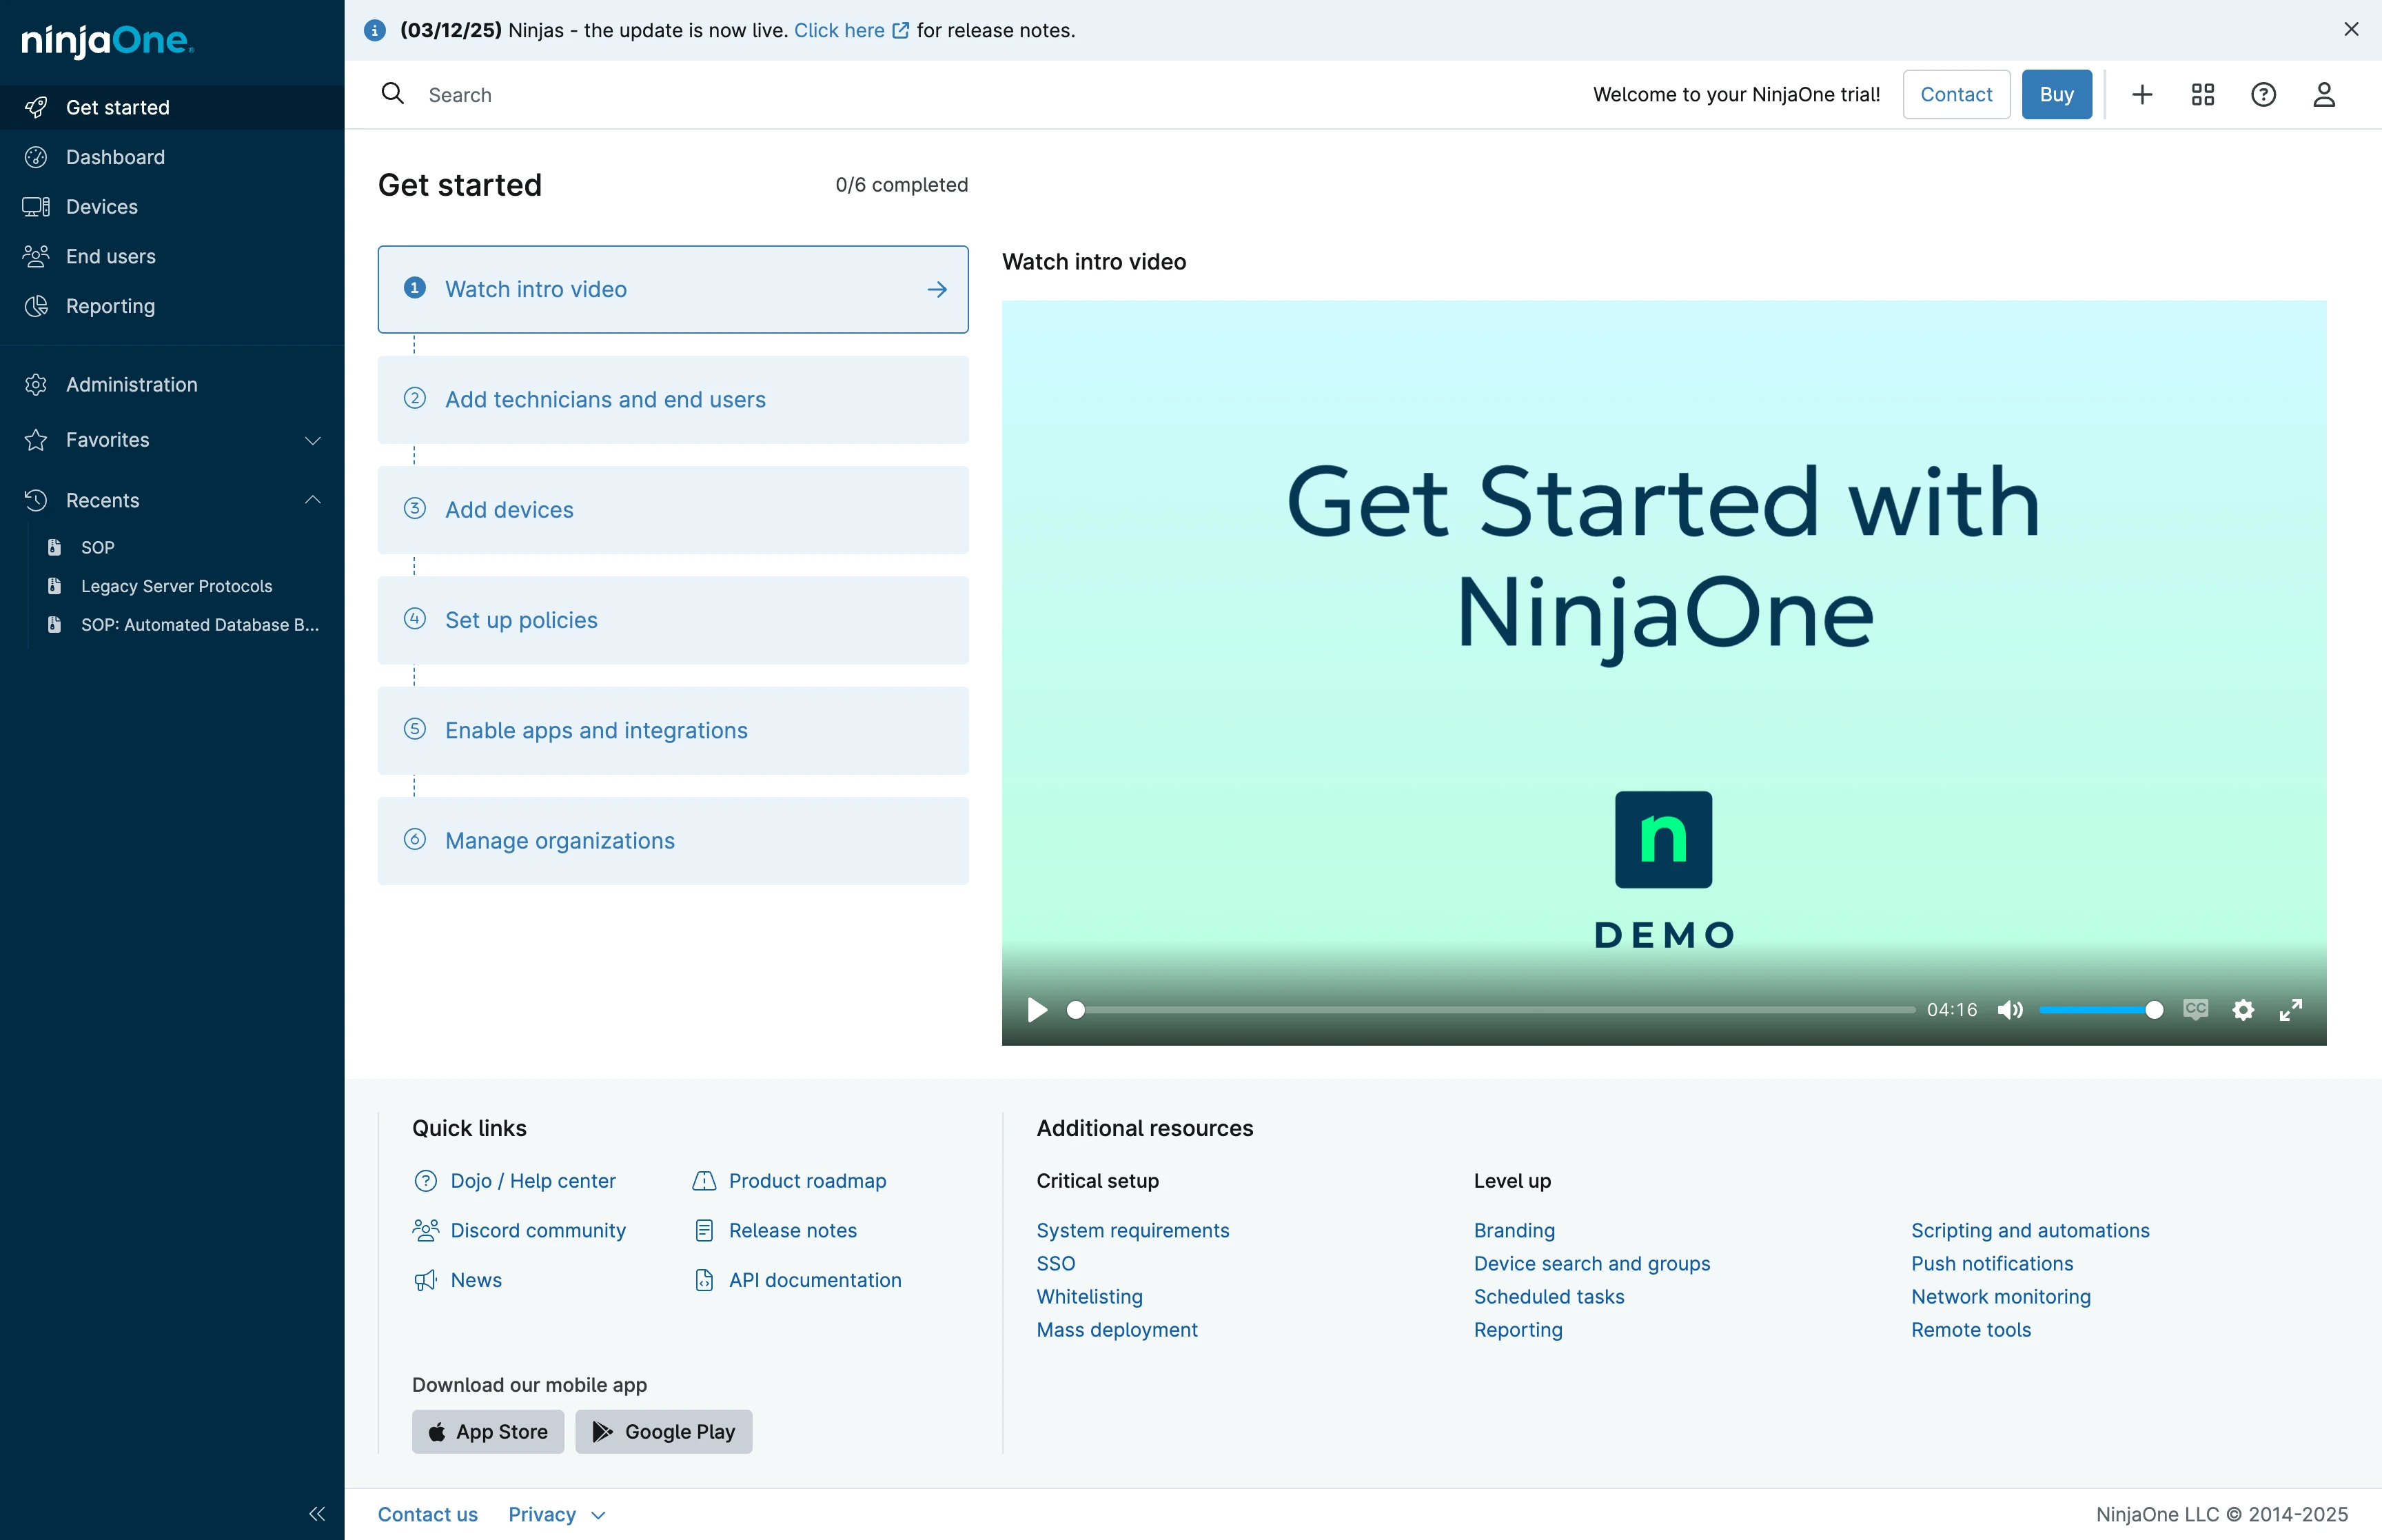Click the plus add icon in header
This screenshot has width=2382, height=1540.
(x=2141, y=94)
